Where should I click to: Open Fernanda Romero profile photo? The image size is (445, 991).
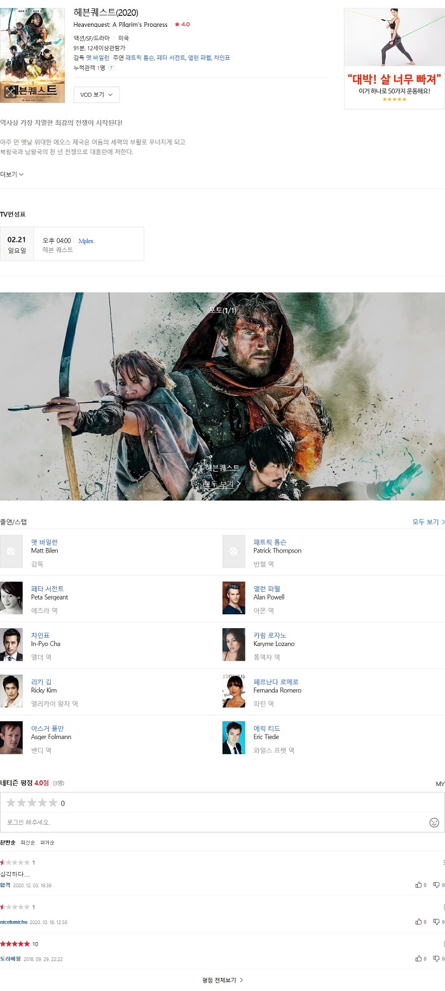click(233, 691)
